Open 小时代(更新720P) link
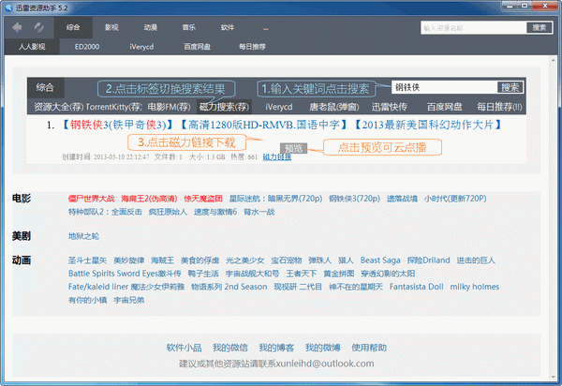The height and width of the screenshot is (386, 562). pos(455,199)
